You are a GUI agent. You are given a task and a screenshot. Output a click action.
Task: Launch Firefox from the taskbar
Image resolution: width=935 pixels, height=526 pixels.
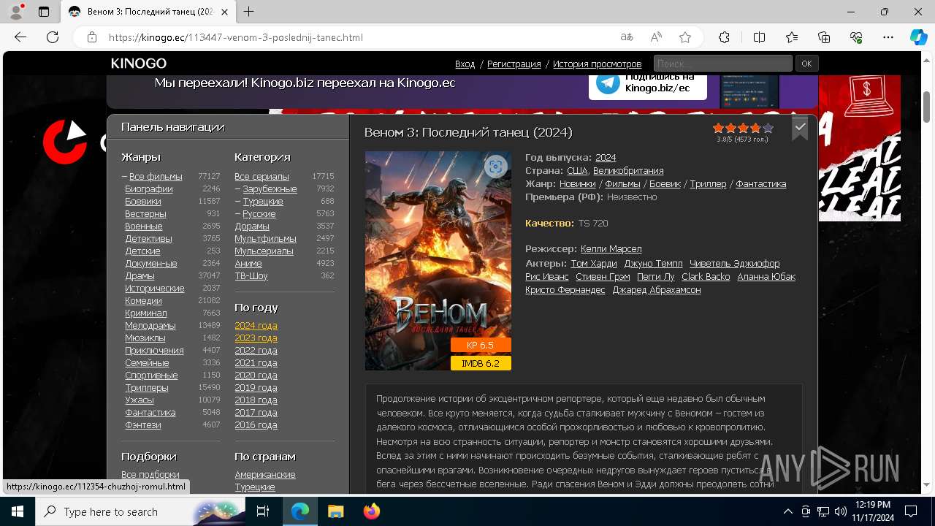pos(372,511)
